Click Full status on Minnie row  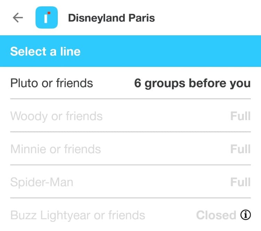point(240,149)
